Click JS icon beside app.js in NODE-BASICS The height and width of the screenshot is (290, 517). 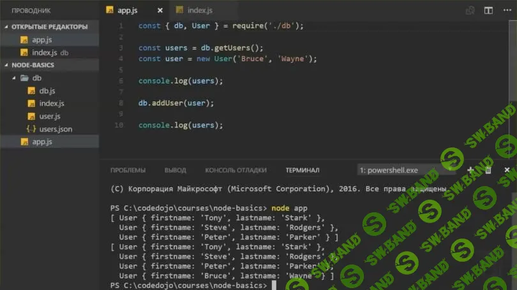[24, 141]
